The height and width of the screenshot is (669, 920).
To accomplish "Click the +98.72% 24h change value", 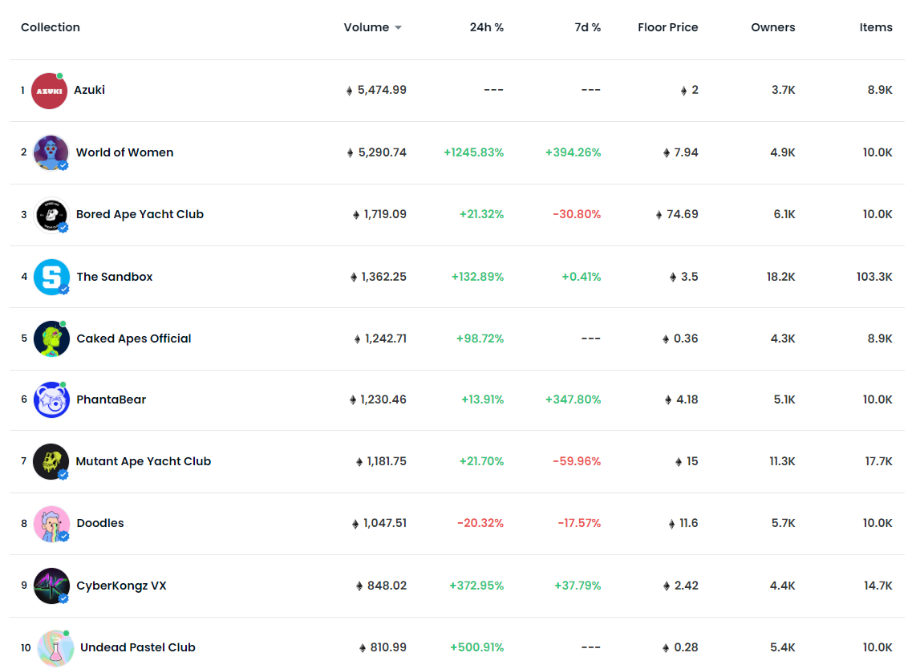I will tap(480, 339).
